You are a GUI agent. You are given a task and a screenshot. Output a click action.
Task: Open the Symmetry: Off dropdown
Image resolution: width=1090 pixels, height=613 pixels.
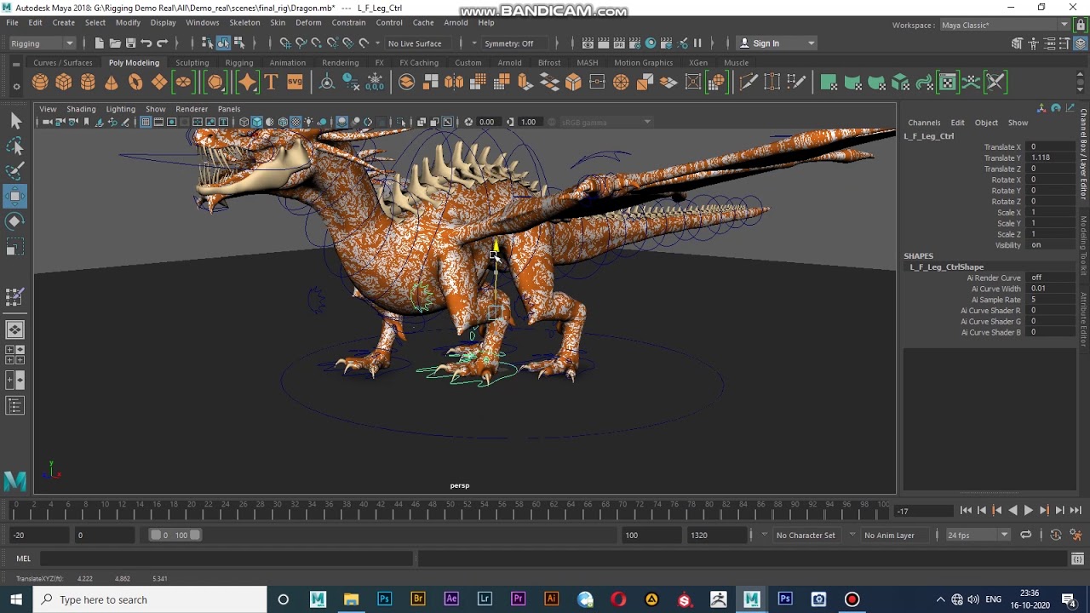[514, 43]
